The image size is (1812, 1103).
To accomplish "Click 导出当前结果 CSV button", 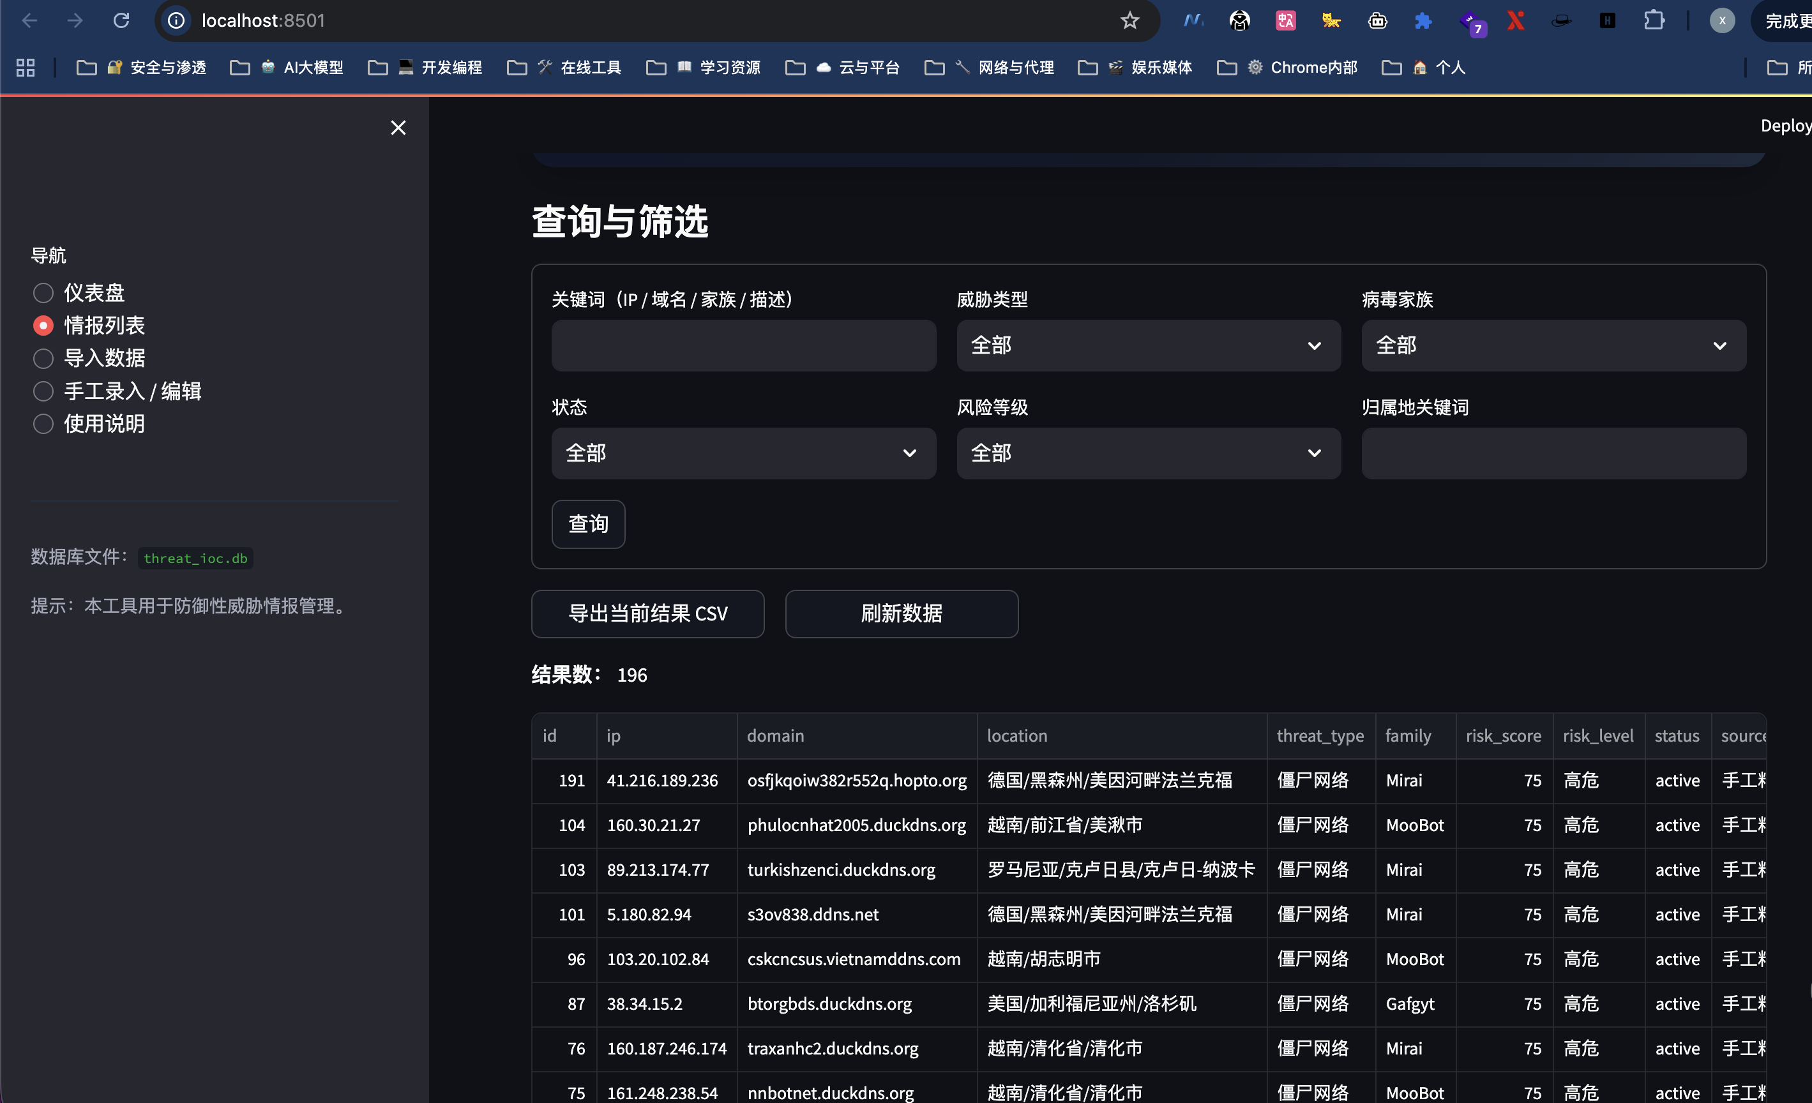I will pos(648,614).
